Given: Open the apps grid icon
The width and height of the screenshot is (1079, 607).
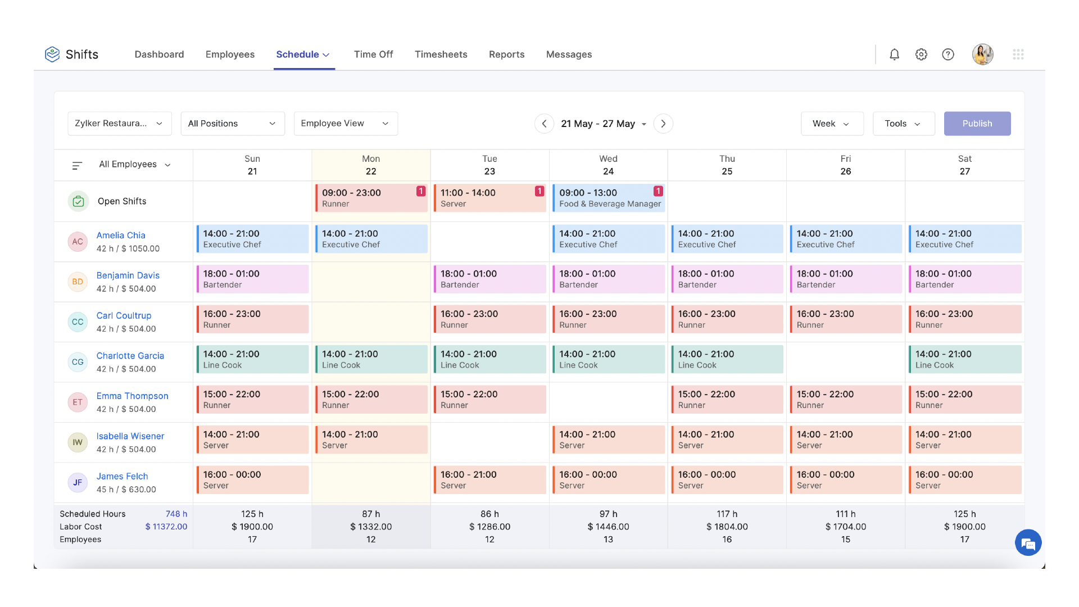Looking at the screenshot, I should coord(1018,54).
